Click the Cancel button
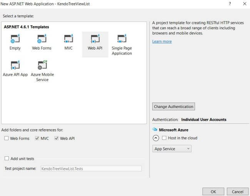Screen dimensions: 250x196 238,191
